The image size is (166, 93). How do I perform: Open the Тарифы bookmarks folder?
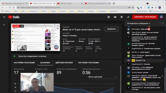[x=52, y=11]
